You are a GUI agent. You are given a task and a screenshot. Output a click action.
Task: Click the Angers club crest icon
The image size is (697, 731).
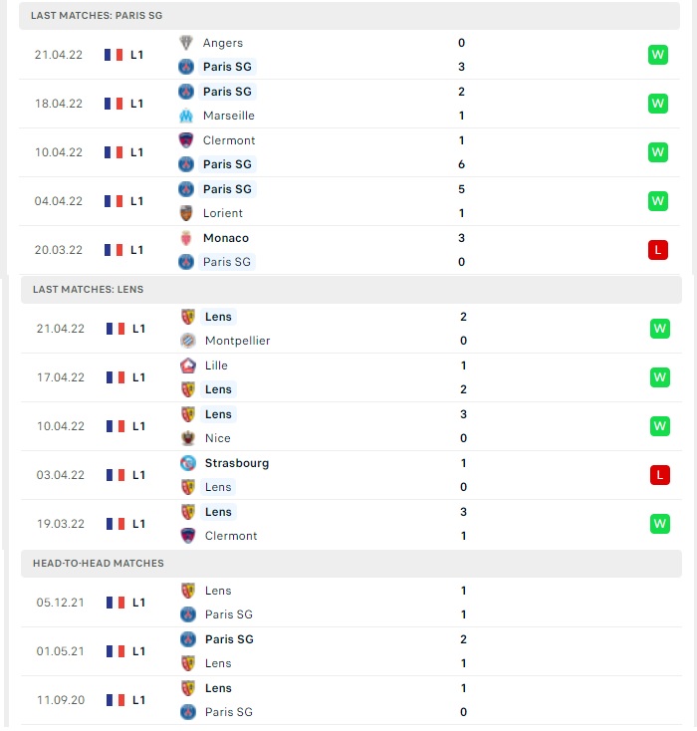(x=186, y=43)
